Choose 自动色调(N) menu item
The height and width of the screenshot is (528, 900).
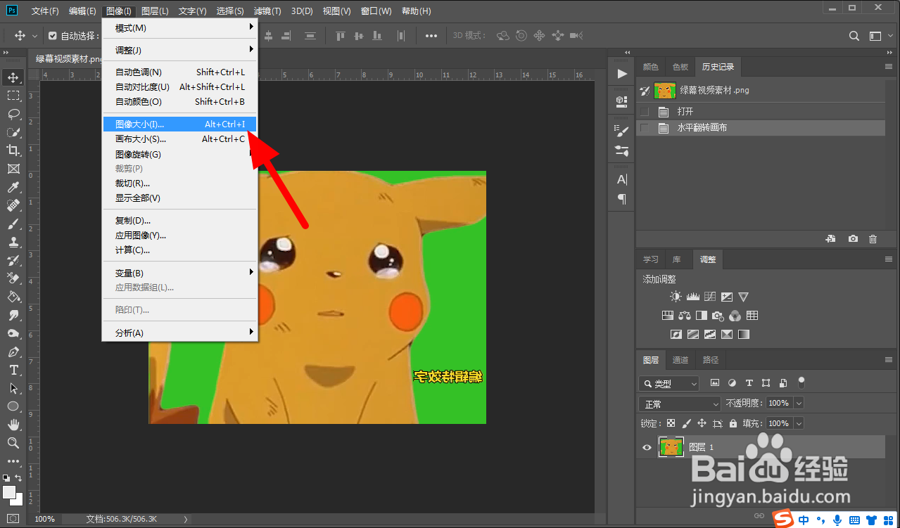(x=179, y=72)
